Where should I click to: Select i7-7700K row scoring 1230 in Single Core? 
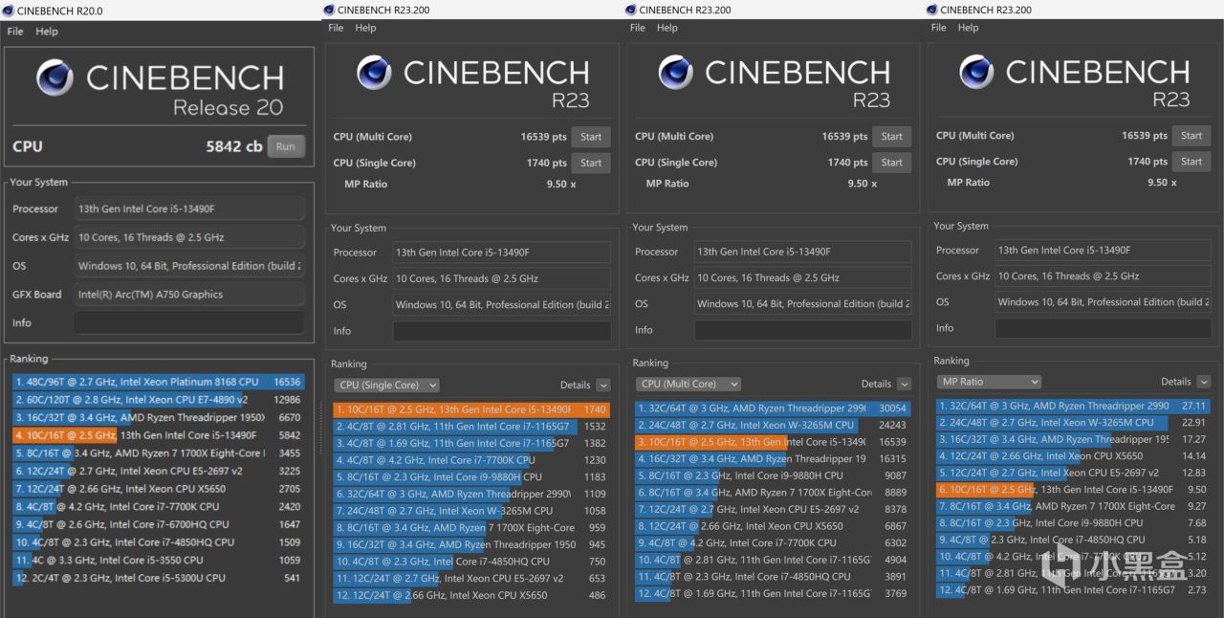pyautogui.click(x=471, y=460)
